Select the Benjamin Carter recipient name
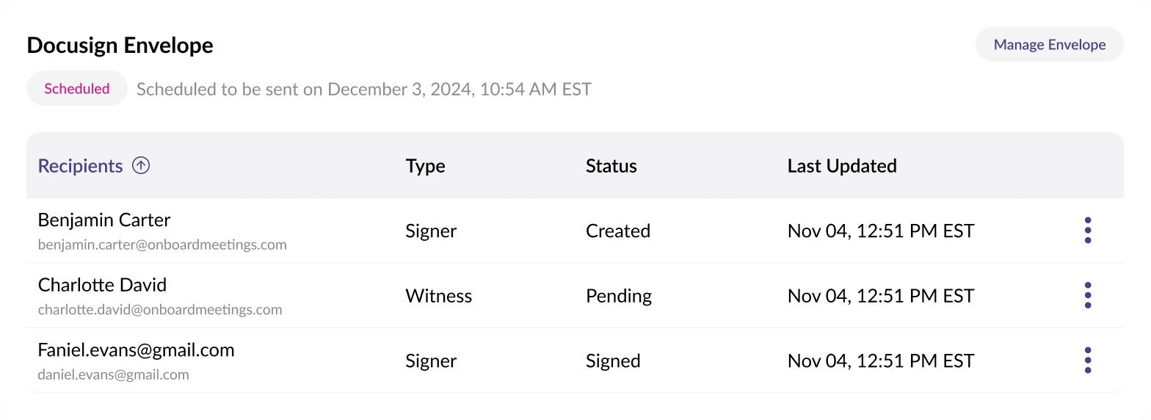 point(104,220)
